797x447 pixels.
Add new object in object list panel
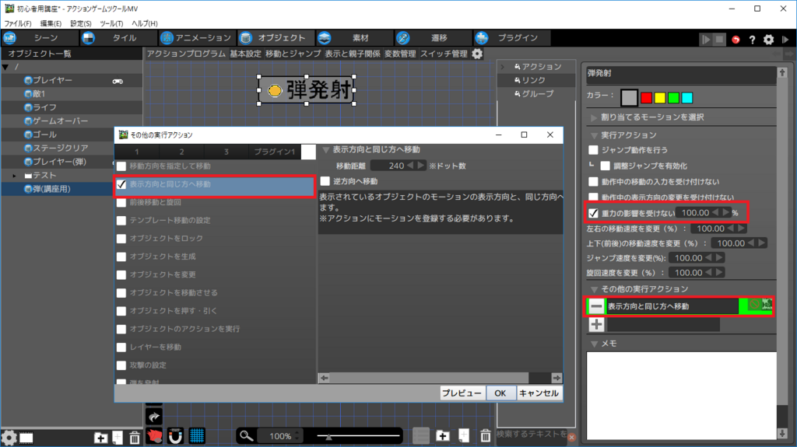coord(118,438)
